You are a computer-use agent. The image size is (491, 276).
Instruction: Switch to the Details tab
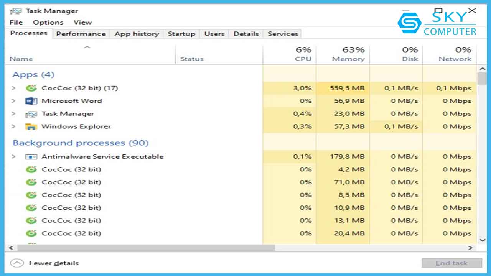(246, 34)
